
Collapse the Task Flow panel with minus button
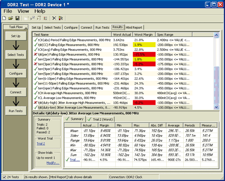point(26,27)
